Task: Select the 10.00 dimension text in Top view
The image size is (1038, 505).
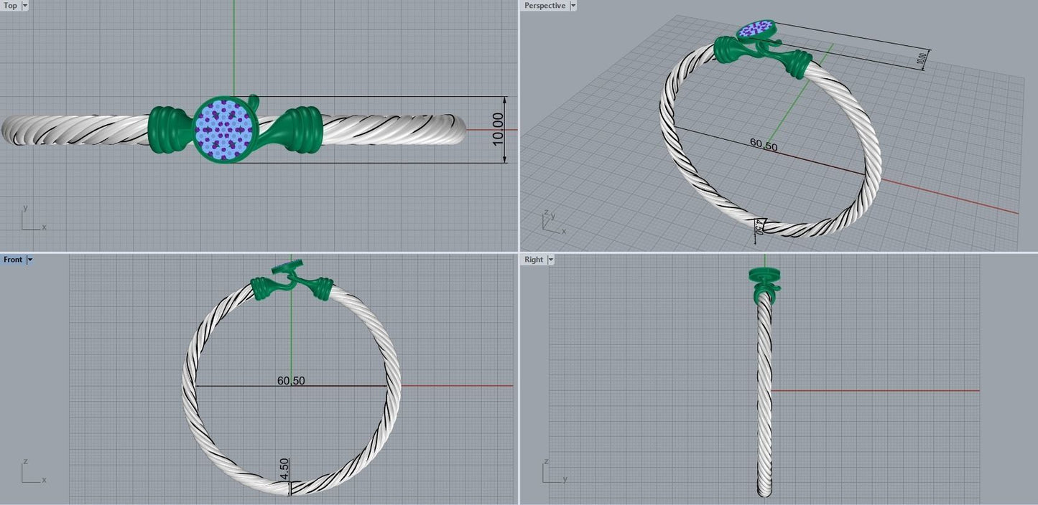Action: 499,129
